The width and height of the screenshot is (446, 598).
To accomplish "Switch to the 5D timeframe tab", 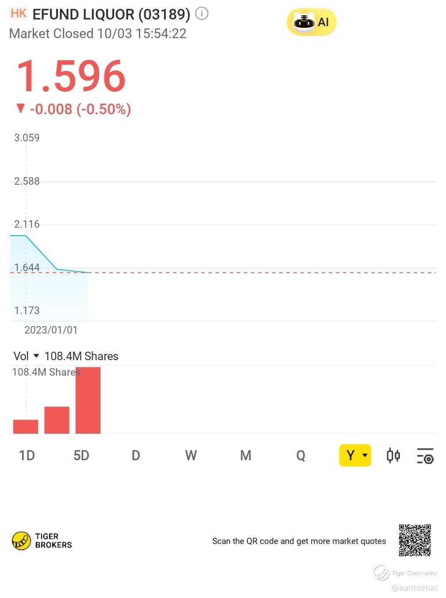I will 81,455.
